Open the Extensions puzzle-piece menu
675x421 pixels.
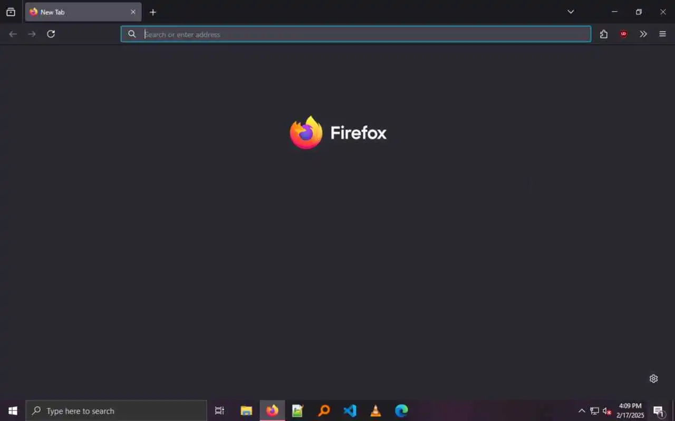[604, 34]
